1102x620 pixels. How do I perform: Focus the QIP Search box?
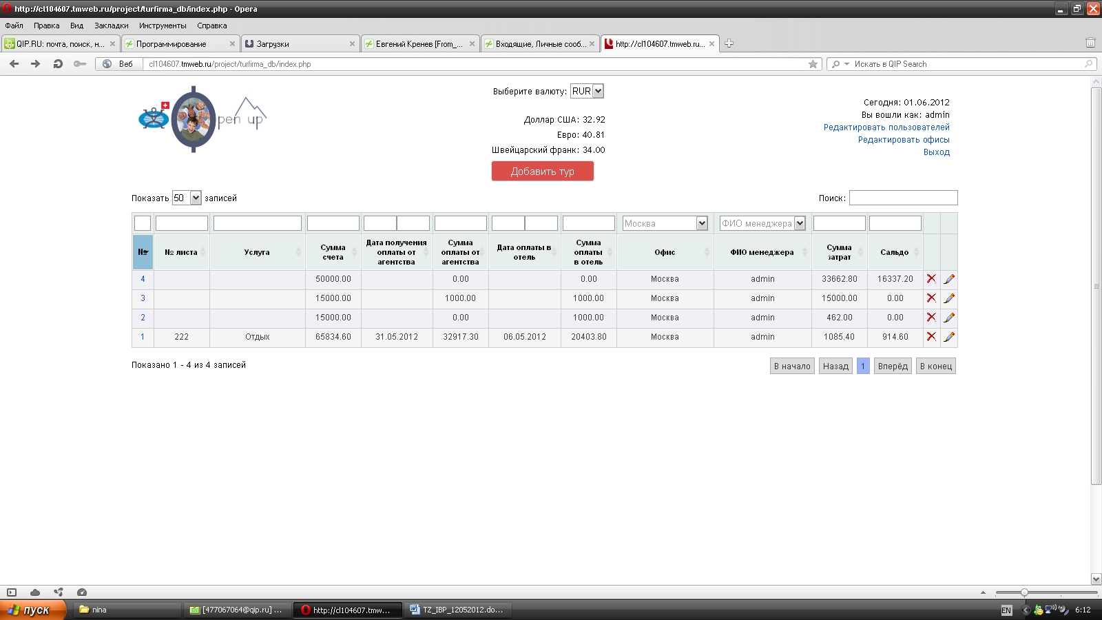pos(968,64)
